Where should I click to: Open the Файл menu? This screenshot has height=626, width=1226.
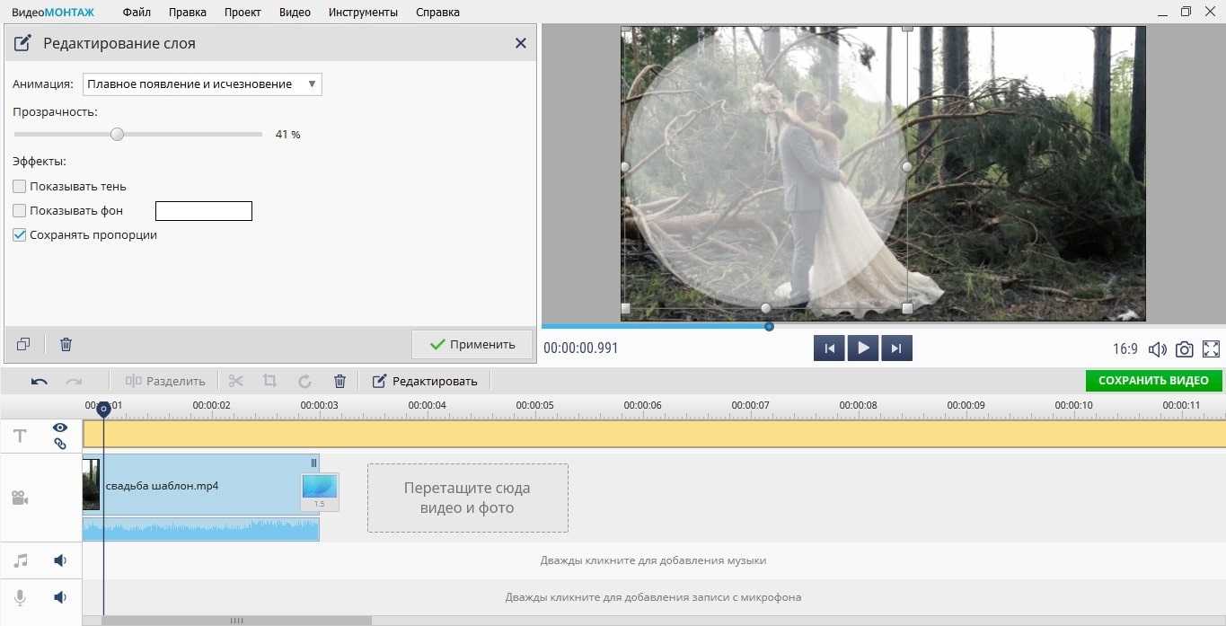pyautogui.click(x=137, y=13)
